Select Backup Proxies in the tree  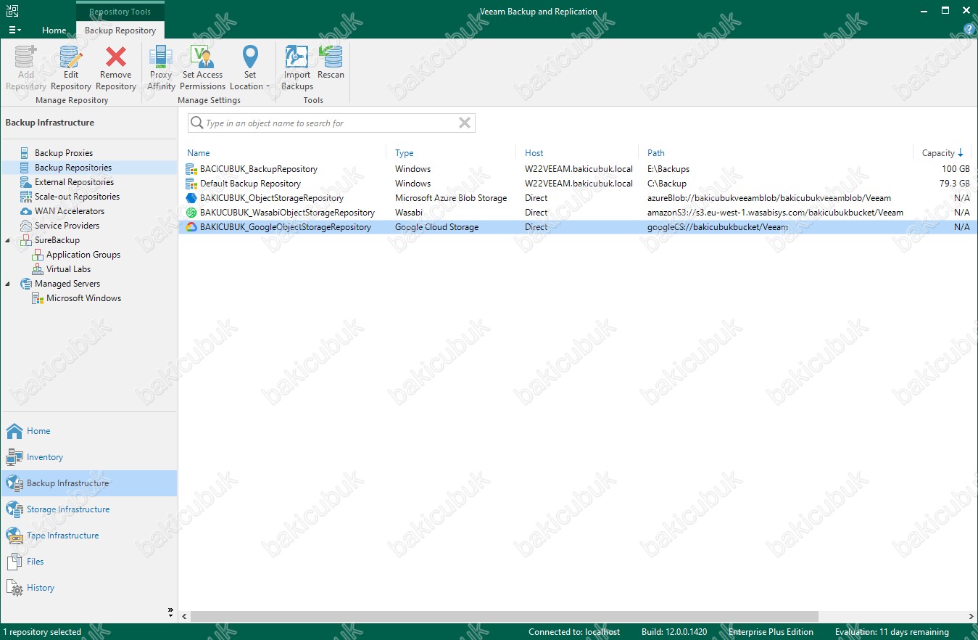[64, 153]
